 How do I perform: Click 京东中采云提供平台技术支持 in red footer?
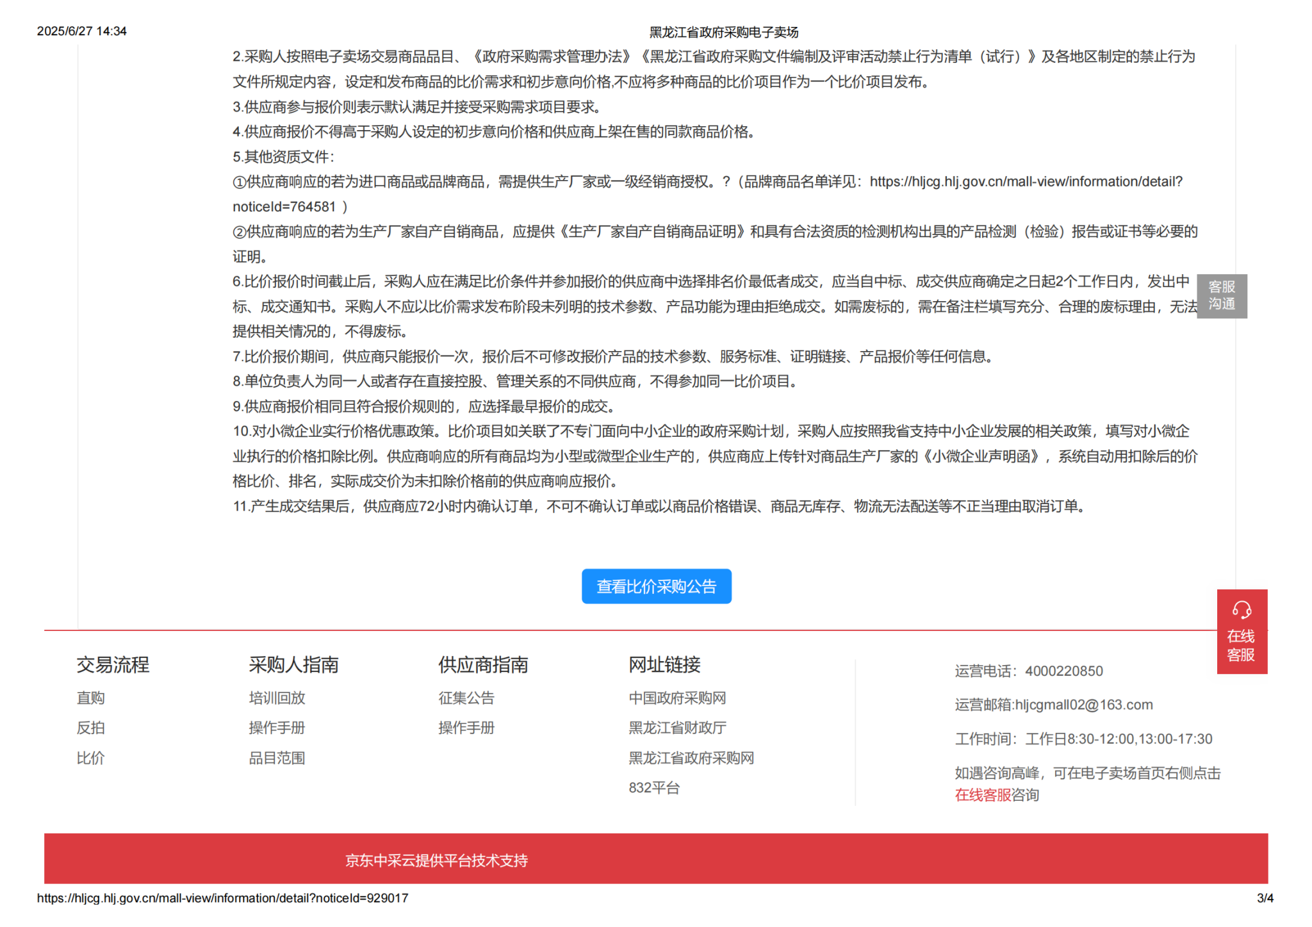pos(436,860)
